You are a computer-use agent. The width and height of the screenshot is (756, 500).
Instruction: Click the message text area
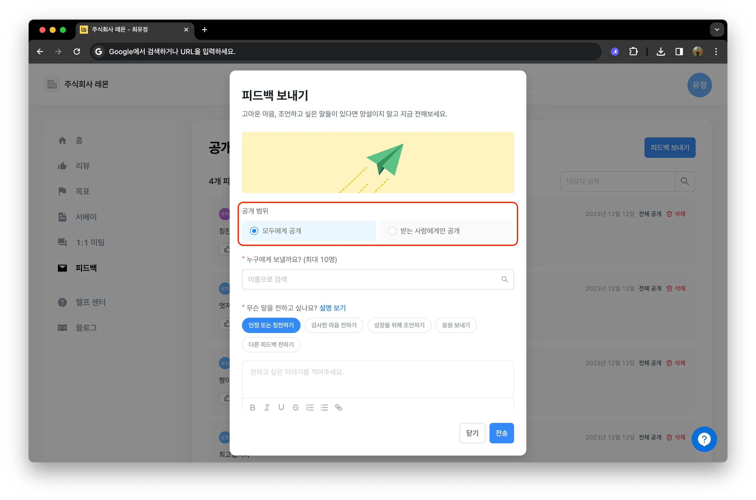click(x=378, y=379)
